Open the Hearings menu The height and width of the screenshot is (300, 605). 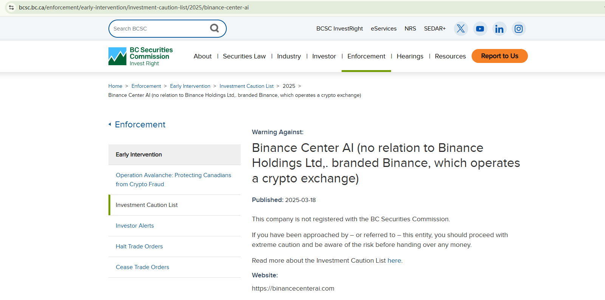(410, 56)
